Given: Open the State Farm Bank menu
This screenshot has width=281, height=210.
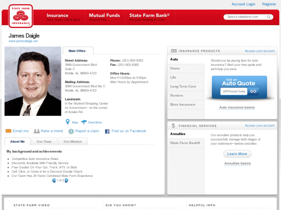Looking at the screenshot, I should click(x=150, y=17).
